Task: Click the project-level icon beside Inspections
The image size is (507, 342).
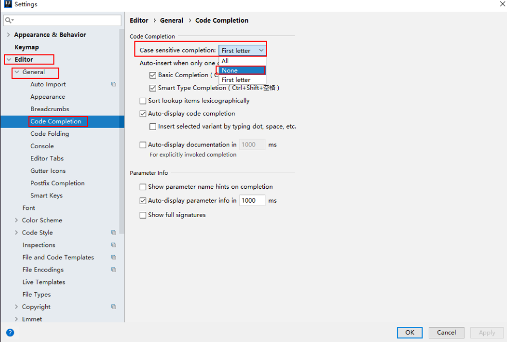Action: [113, 245]
